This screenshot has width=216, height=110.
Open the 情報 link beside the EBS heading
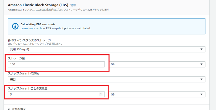(x=73, y=5)
